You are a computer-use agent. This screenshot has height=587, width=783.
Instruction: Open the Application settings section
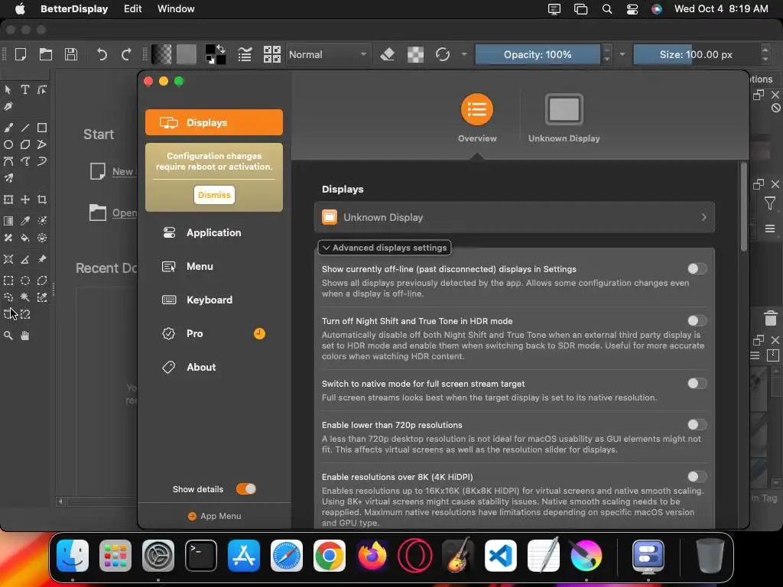pyautogui.click(x=214, y=232)
